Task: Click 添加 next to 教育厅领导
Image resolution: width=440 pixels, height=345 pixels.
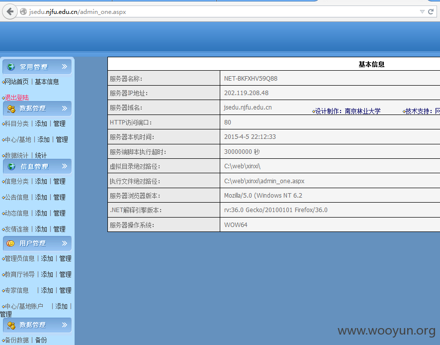Action: (47, 274)
